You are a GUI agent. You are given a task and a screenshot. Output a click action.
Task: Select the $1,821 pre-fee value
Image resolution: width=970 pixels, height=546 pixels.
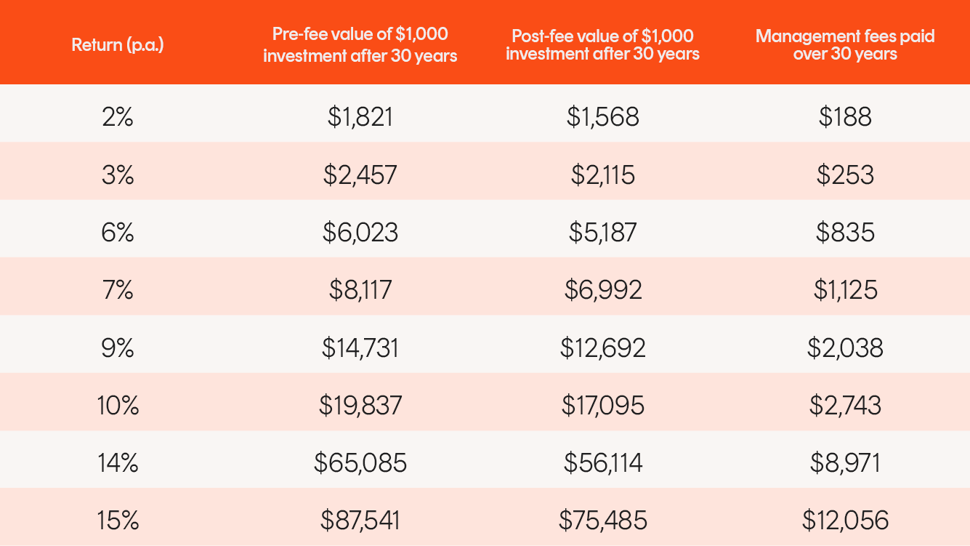point(360,117)
